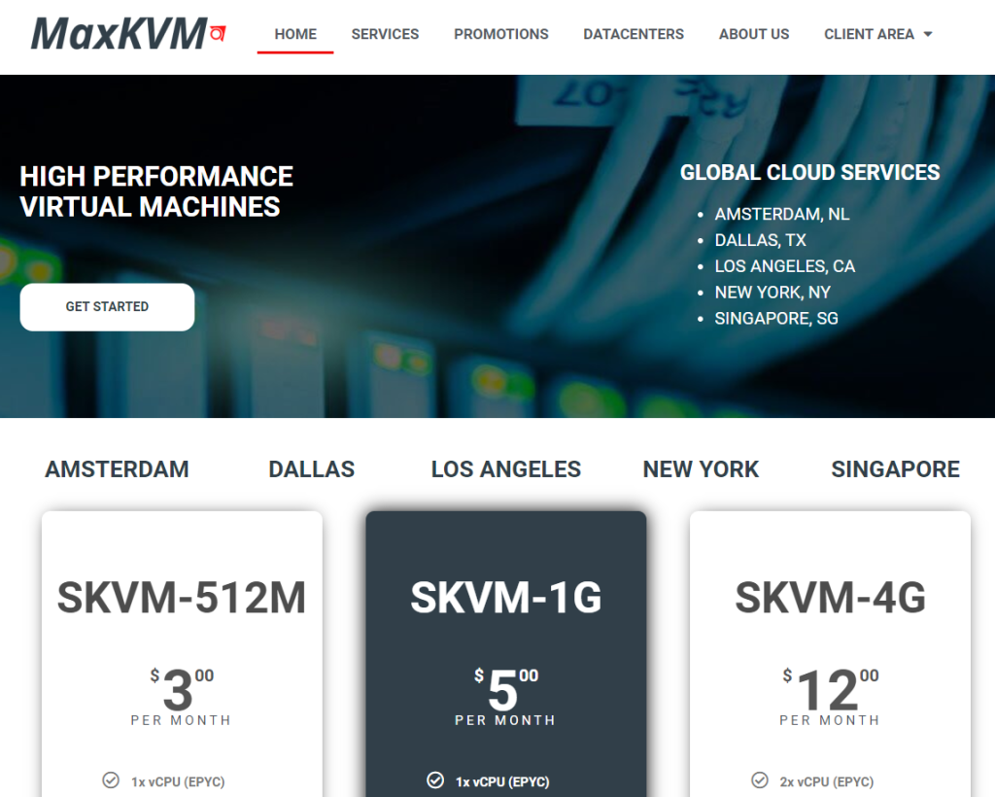This screenshot has width=995, height=797.
Task: Click SINGAPORE, SG in the hero list
Action: click(776, 319)
